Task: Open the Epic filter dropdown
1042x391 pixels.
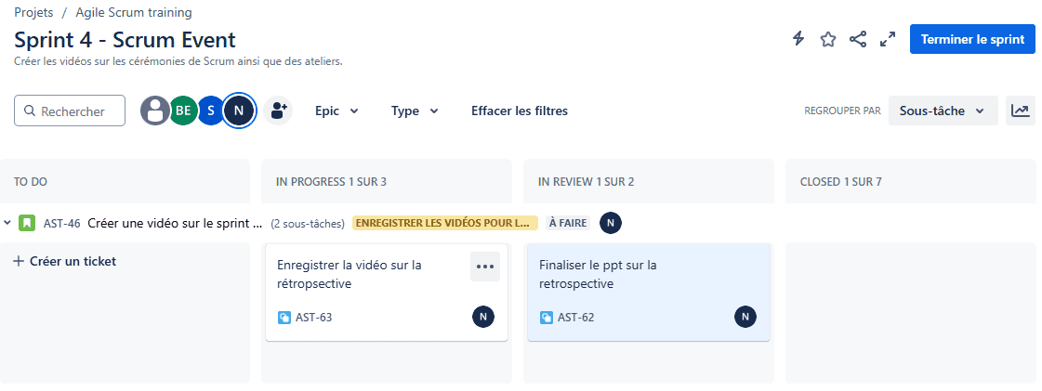Action: pos(336,111)
